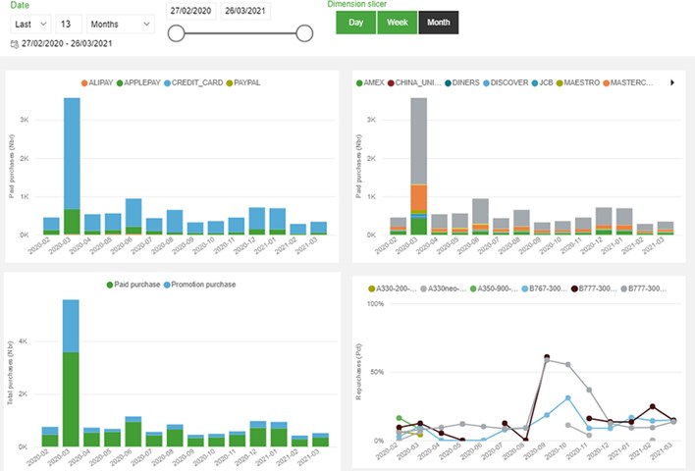
Task: Click the CREDIT_CARD legend entry
Action: click(193, 82)
